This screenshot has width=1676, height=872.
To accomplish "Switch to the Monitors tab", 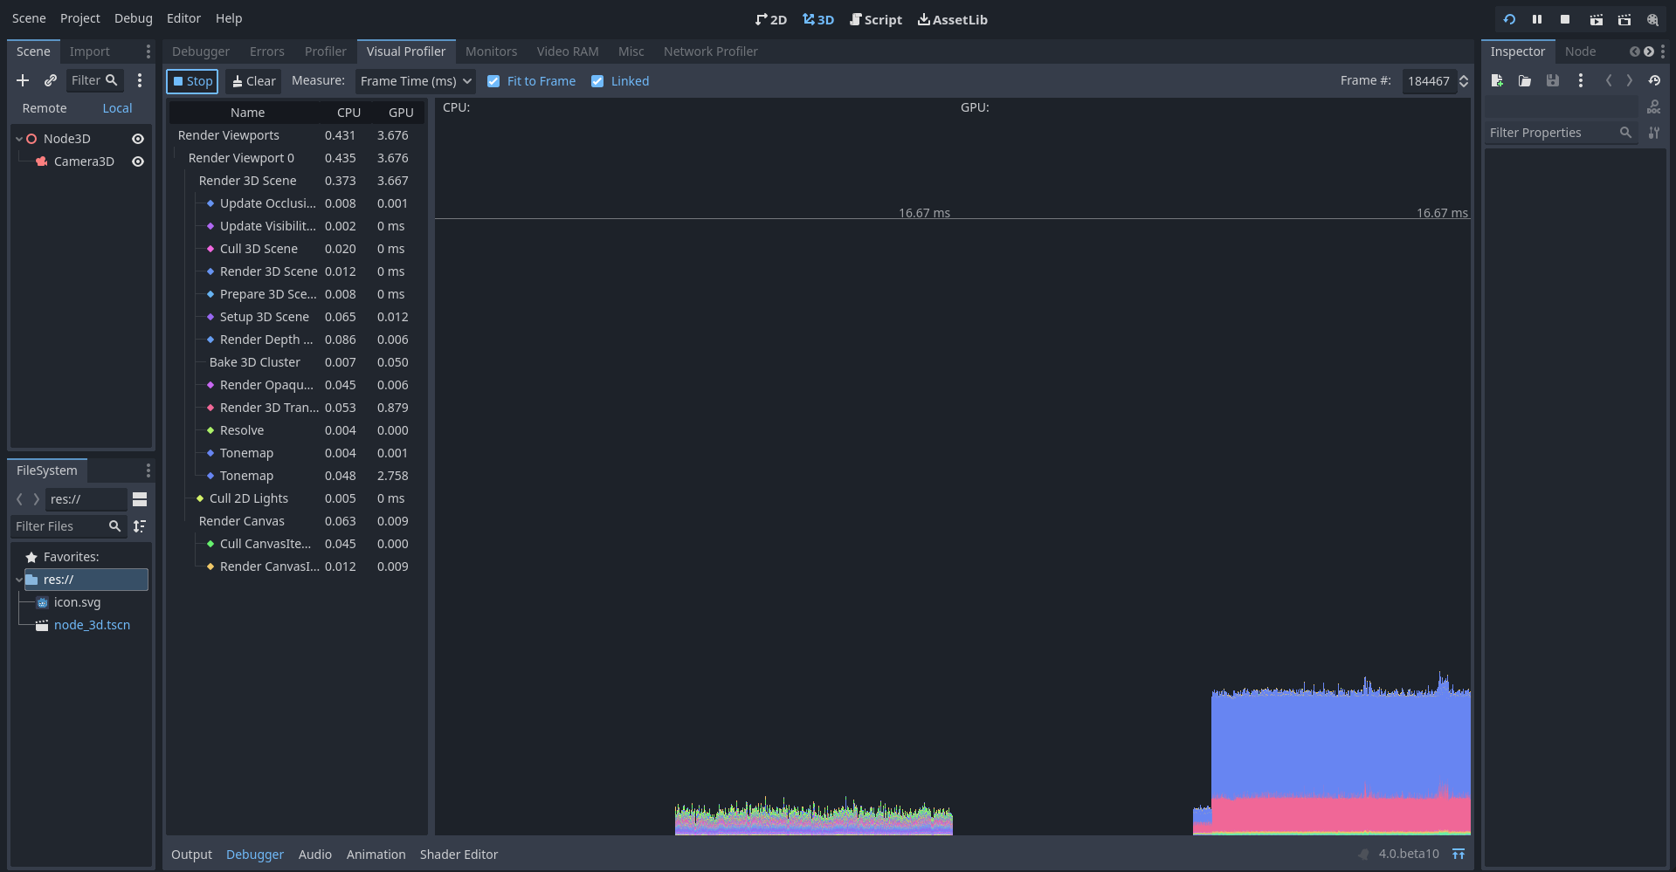I will click(491, 51).
